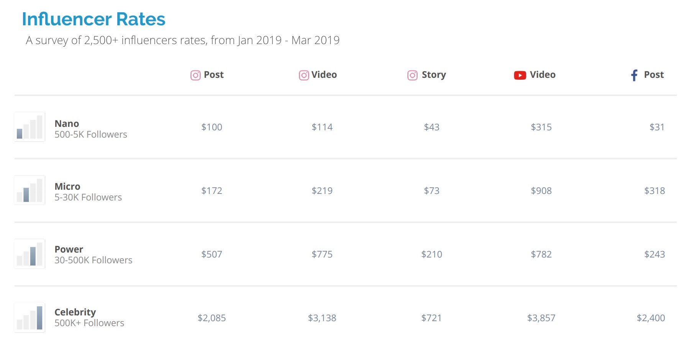Click the $2,400 Celebrity Facebook post rate

click(651, 318)
